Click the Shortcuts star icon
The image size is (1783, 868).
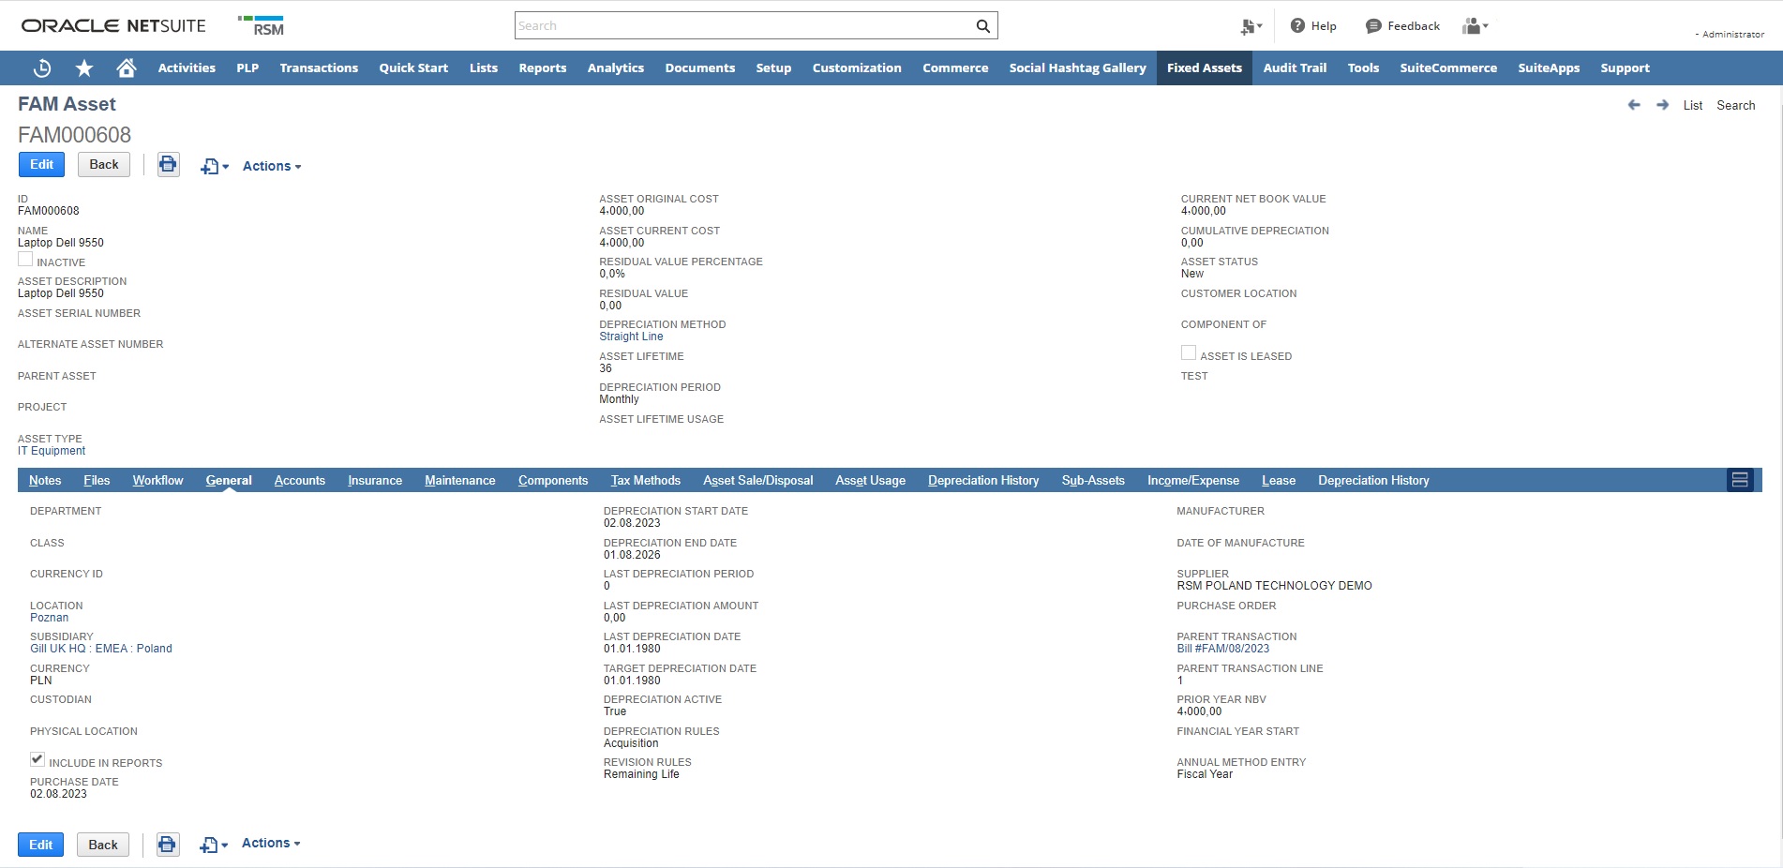pyautogui.click(x=84, y=68)
